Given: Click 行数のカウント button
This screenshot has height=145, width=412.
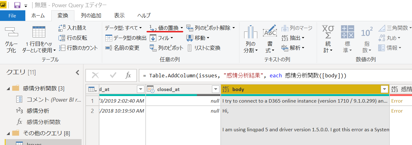Looking at the screenshot, I should (x=78, y=48).
